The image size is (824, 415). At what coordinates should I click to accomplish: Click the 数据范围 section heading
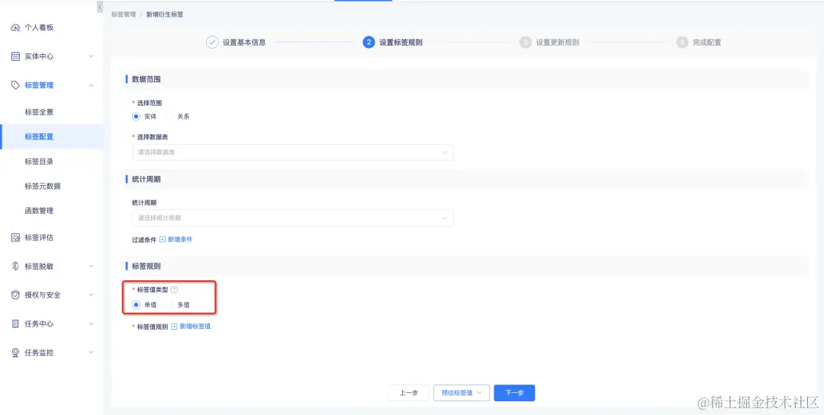[x=146, y=79]
